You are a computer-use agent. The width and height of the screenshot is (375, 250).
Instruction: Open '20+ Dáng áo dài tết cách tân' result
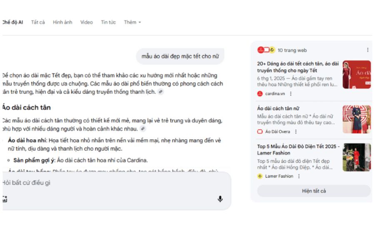tap(298, 67)
